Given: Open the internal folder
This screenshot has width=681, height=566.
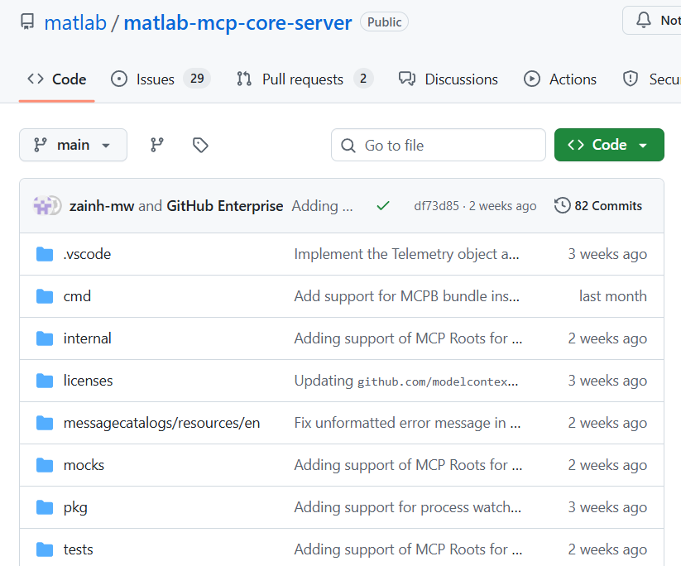Looking at the screenshot, I should pyautogui.click(x=87, y=338).
